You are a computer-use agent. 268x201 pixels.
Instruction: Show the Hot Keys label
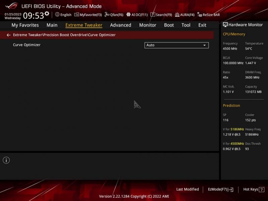(x=251, y=189)
